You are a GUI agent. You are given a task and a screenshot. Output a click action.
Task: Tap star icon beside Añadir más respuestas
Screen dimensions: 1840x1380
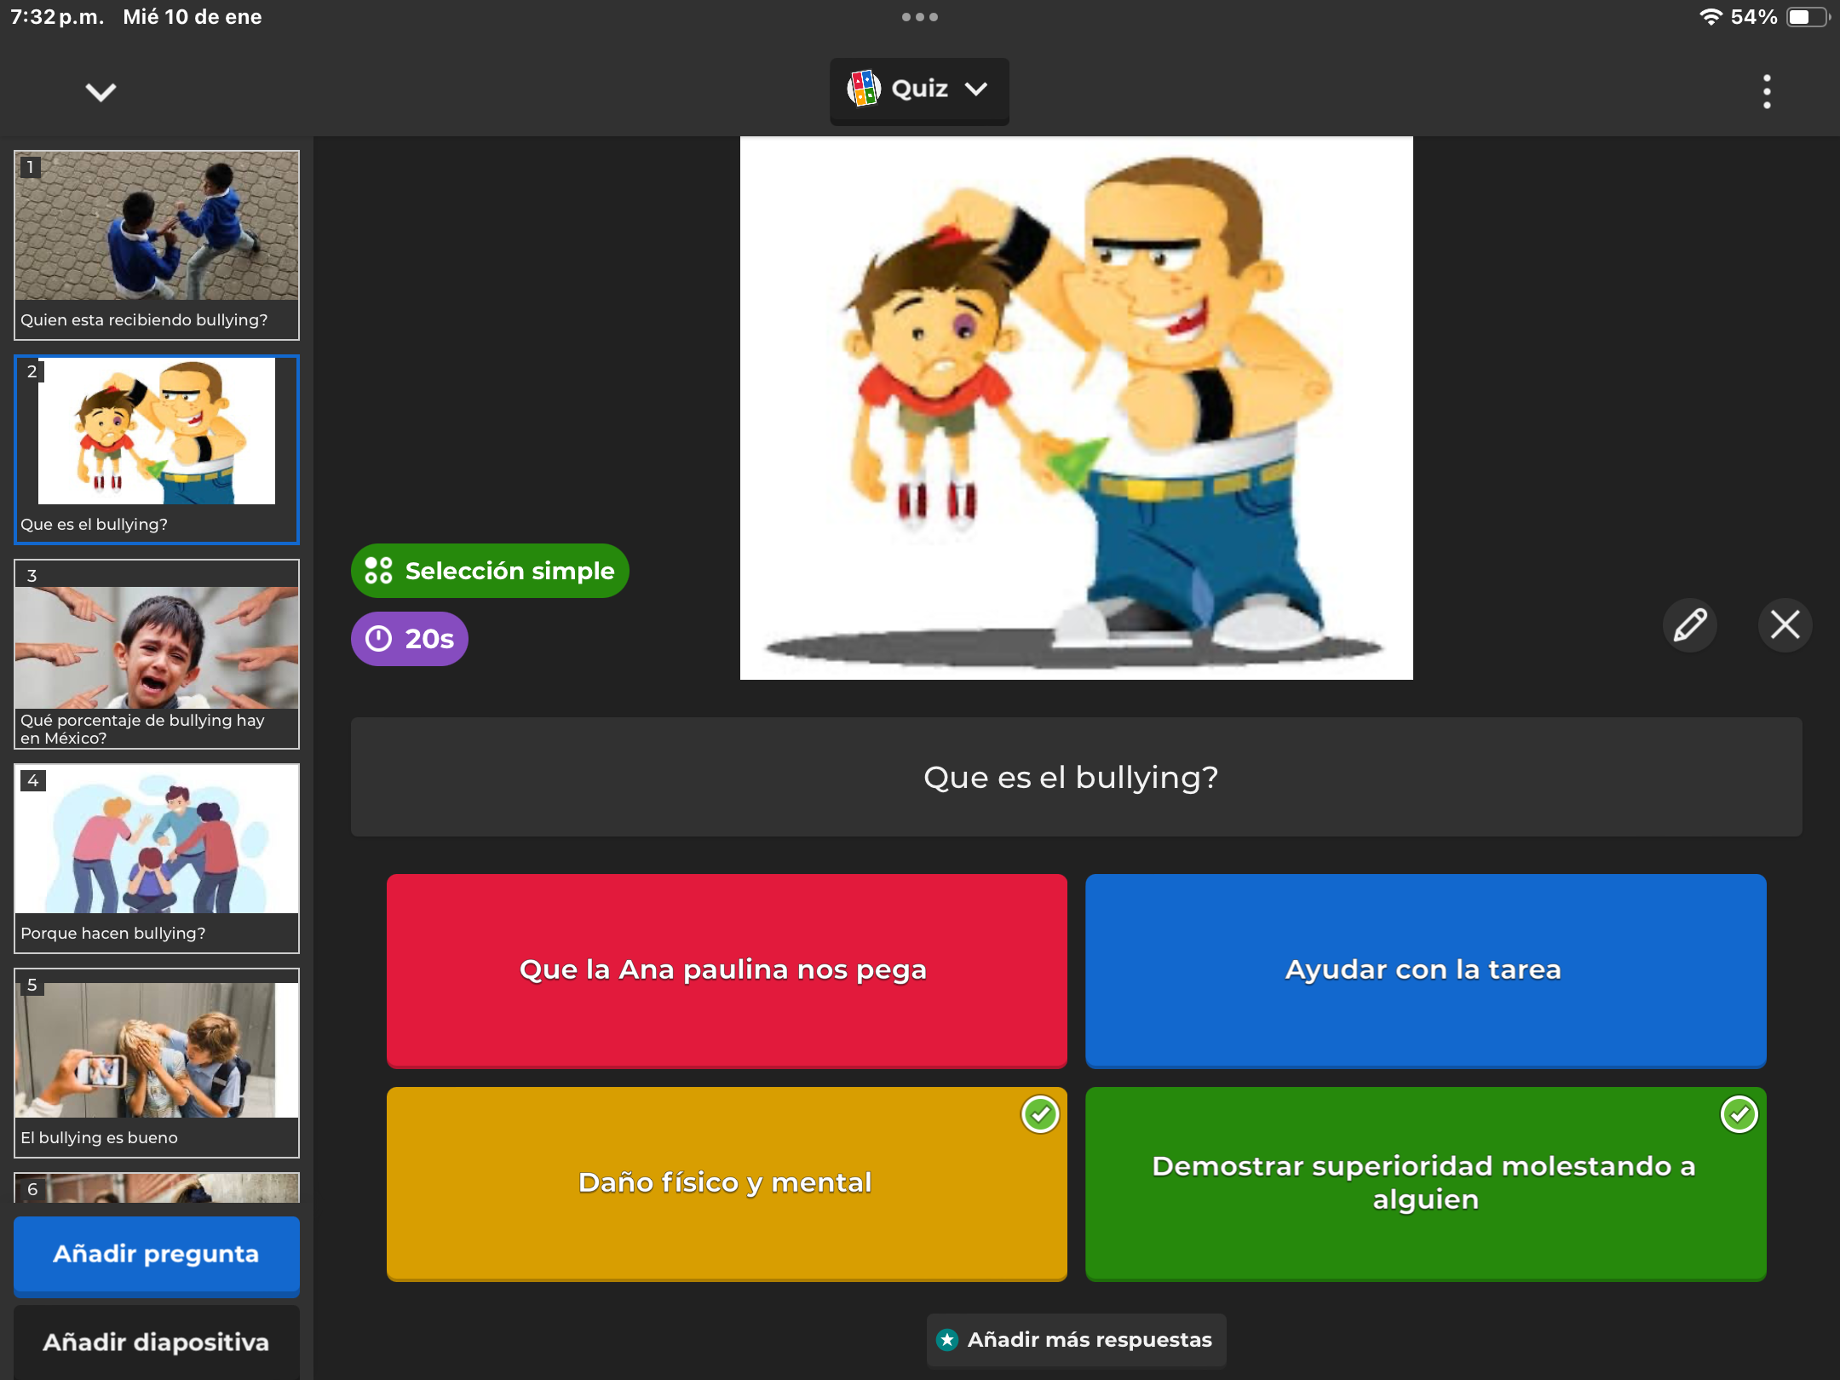point(947,1340)
